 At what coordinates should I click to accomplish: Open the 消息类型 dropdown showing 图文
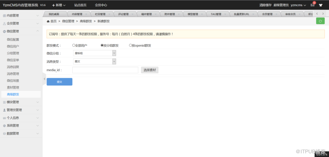tap(94, 61)
